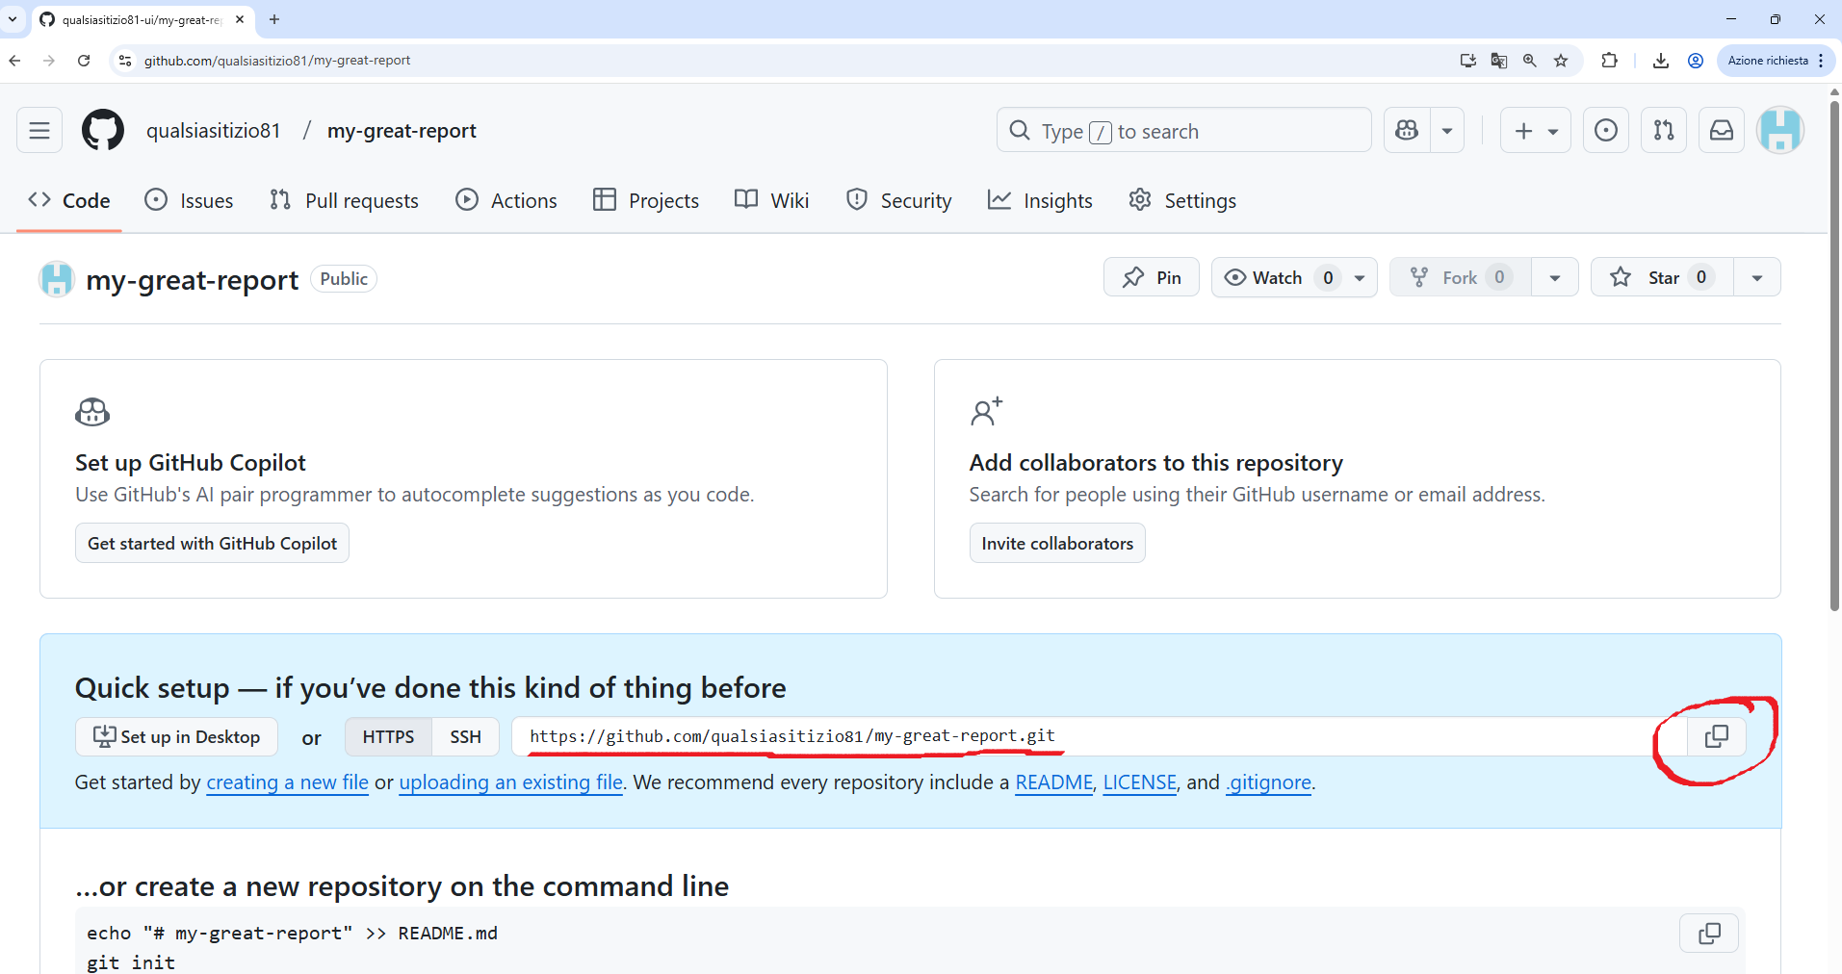
Task: Click the GitHub home logo
Action: (x=102, y=130)
